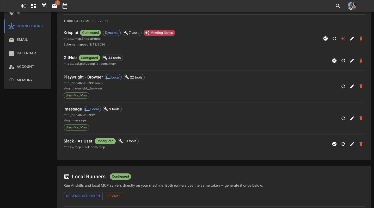Go to Email in the sidebar
374x208 pixels.
pyautogui.click(x=28, y=40)
